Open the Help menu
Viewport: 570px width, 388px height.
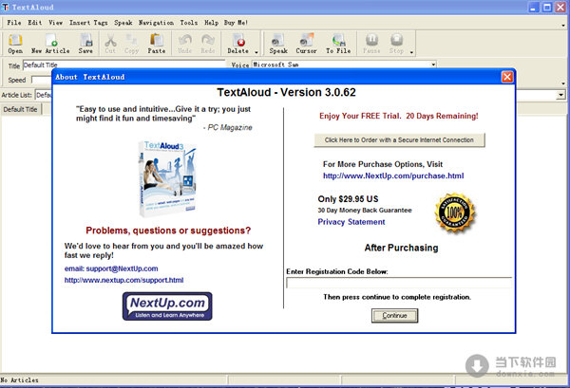click(211, 23)
